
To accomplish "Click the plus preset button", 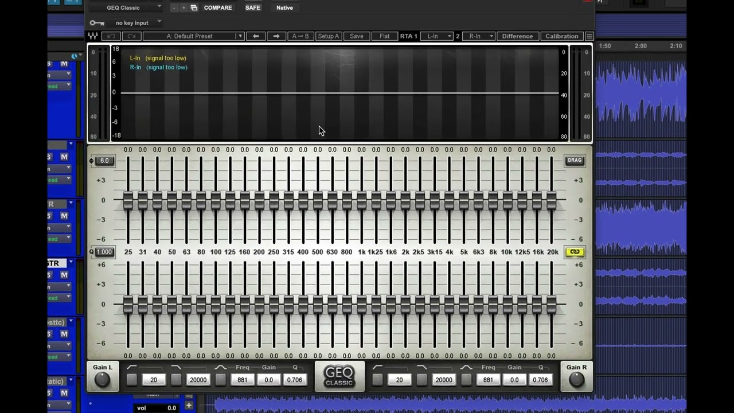I will [183, 7].
